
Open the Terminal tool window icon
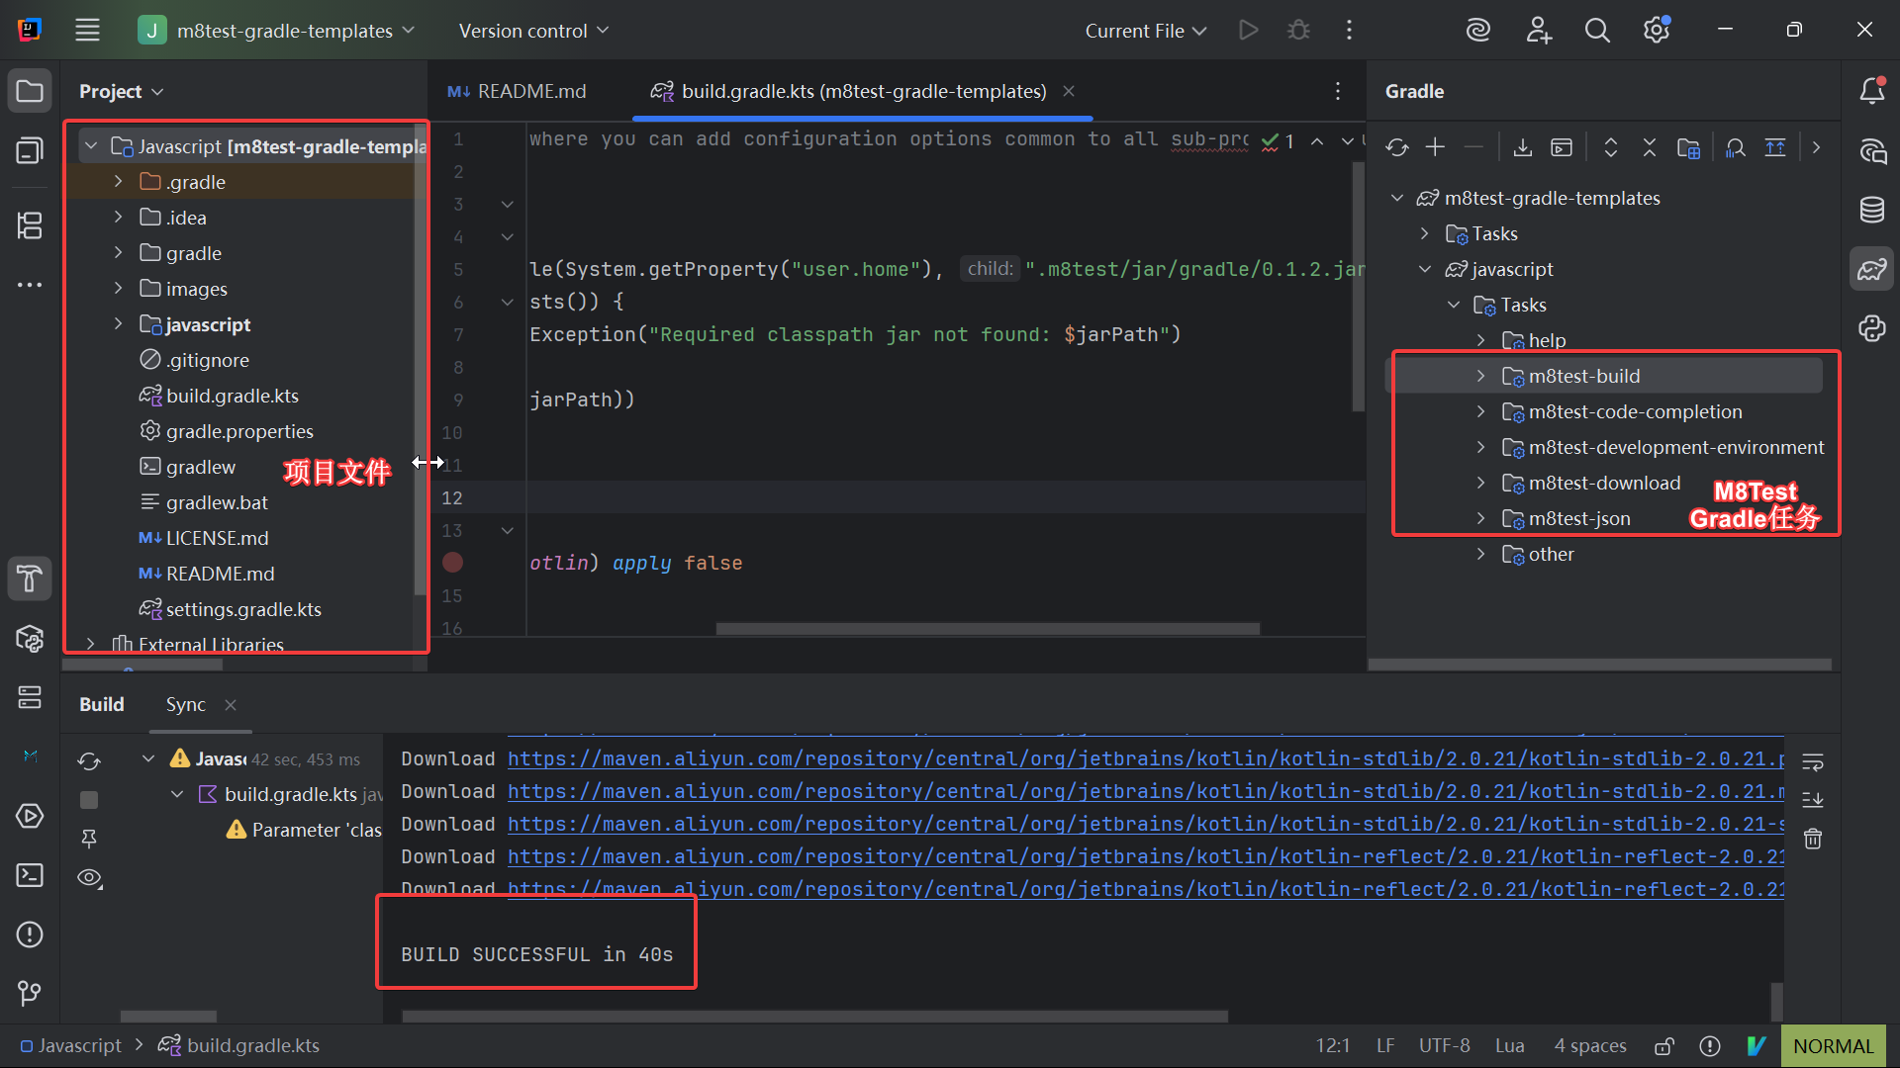tap(30, 875)
